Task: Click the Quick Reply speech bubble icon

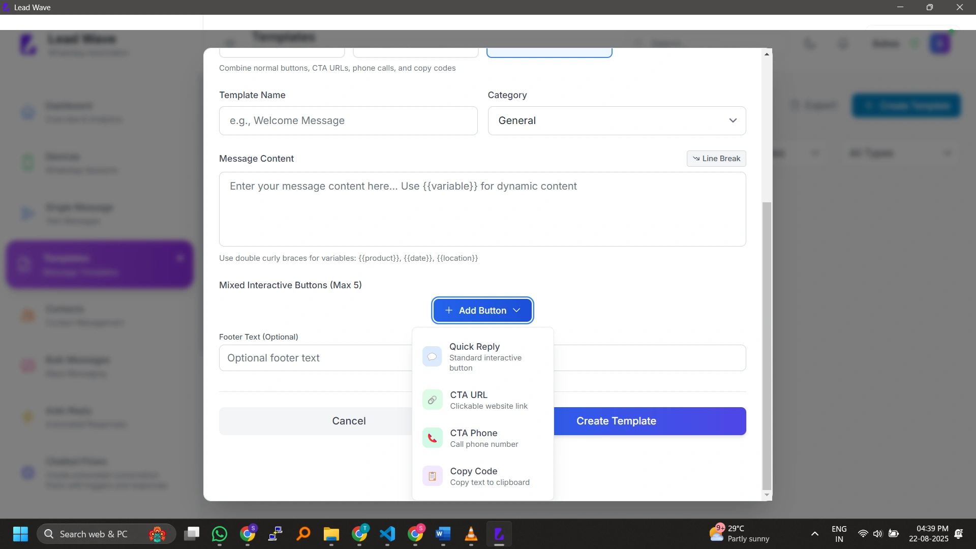Action: click(432, 357)
